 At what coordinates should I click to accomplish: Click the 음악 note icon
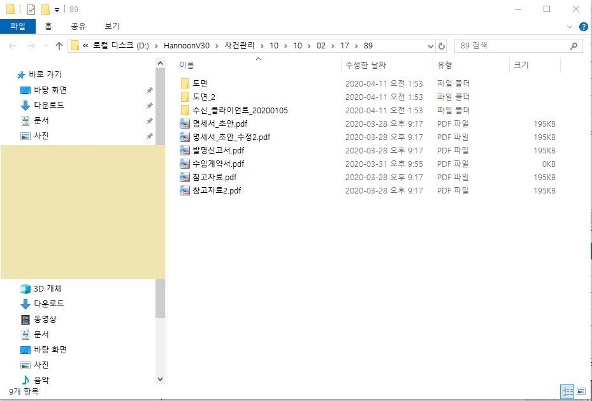pyautogui.click(x=25, y=380)
